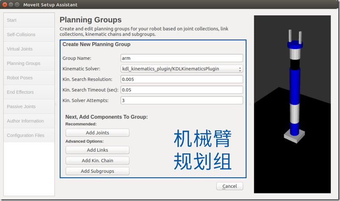Click the Kinematic Solver label
The image size is (340, 201).
tap(81, 69)
